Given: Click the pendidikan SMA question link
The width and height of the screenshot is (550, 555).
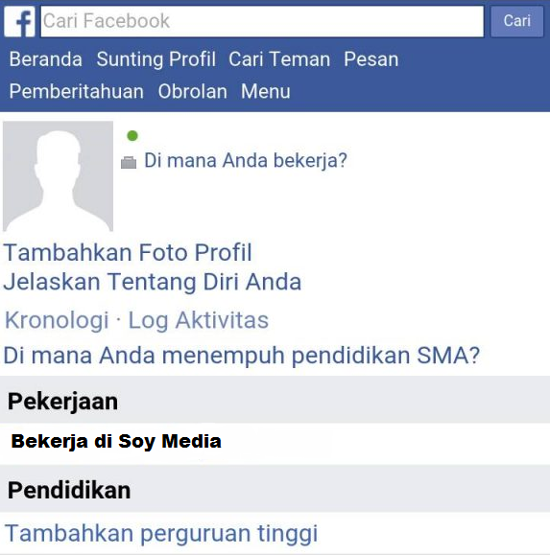Looking at the screenshot, I should [241, 355].
